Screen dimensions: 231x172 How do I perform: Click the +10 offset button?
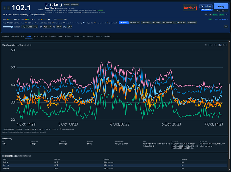point(36,27)
